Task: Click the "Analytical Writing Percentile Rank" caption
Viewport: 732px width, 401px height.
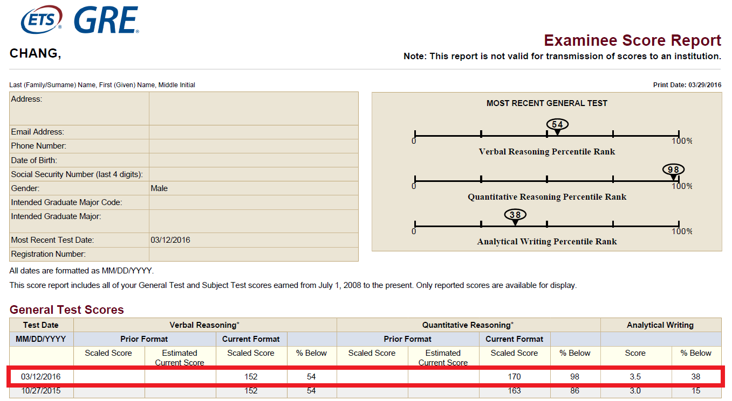Action: tap(547, 242)
